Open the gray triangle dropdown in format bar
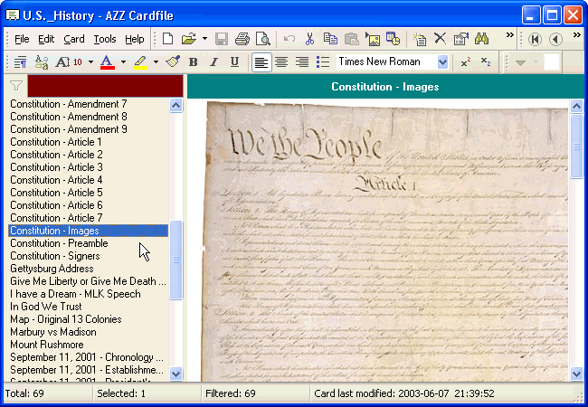 (x=520, y=62)
